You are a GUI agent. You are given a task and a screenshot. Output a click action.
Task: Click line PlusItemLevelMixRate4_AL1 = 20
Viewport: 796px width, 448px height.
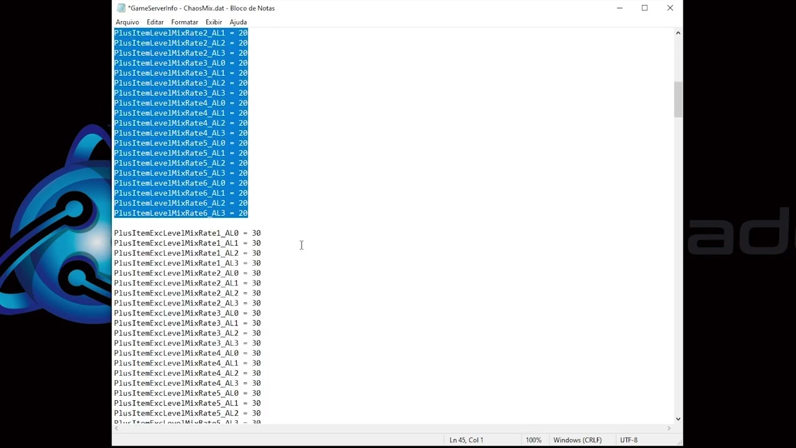click(181, 113)
